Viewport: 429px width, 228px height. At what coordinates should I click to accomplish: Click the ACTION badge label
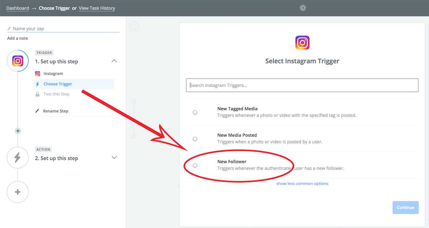coord(43,149)
